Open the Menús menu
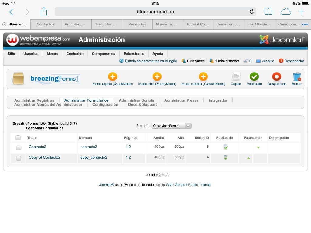The image size is (311, 233). coord(52,54)
